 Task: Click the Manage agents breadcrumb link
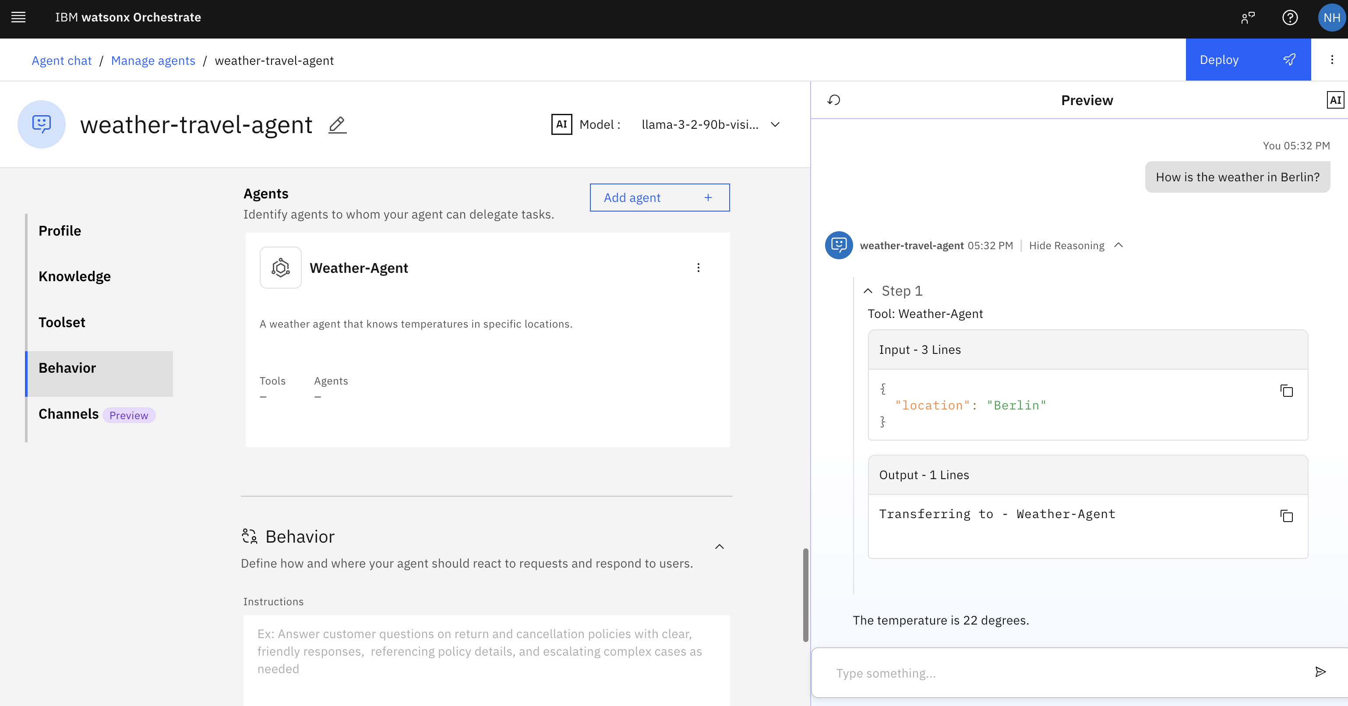click(x=153, y=61)
